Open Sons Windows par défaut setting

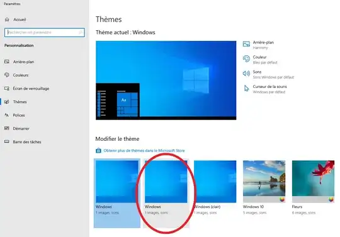pyautogui.click(x=268, y=74)
